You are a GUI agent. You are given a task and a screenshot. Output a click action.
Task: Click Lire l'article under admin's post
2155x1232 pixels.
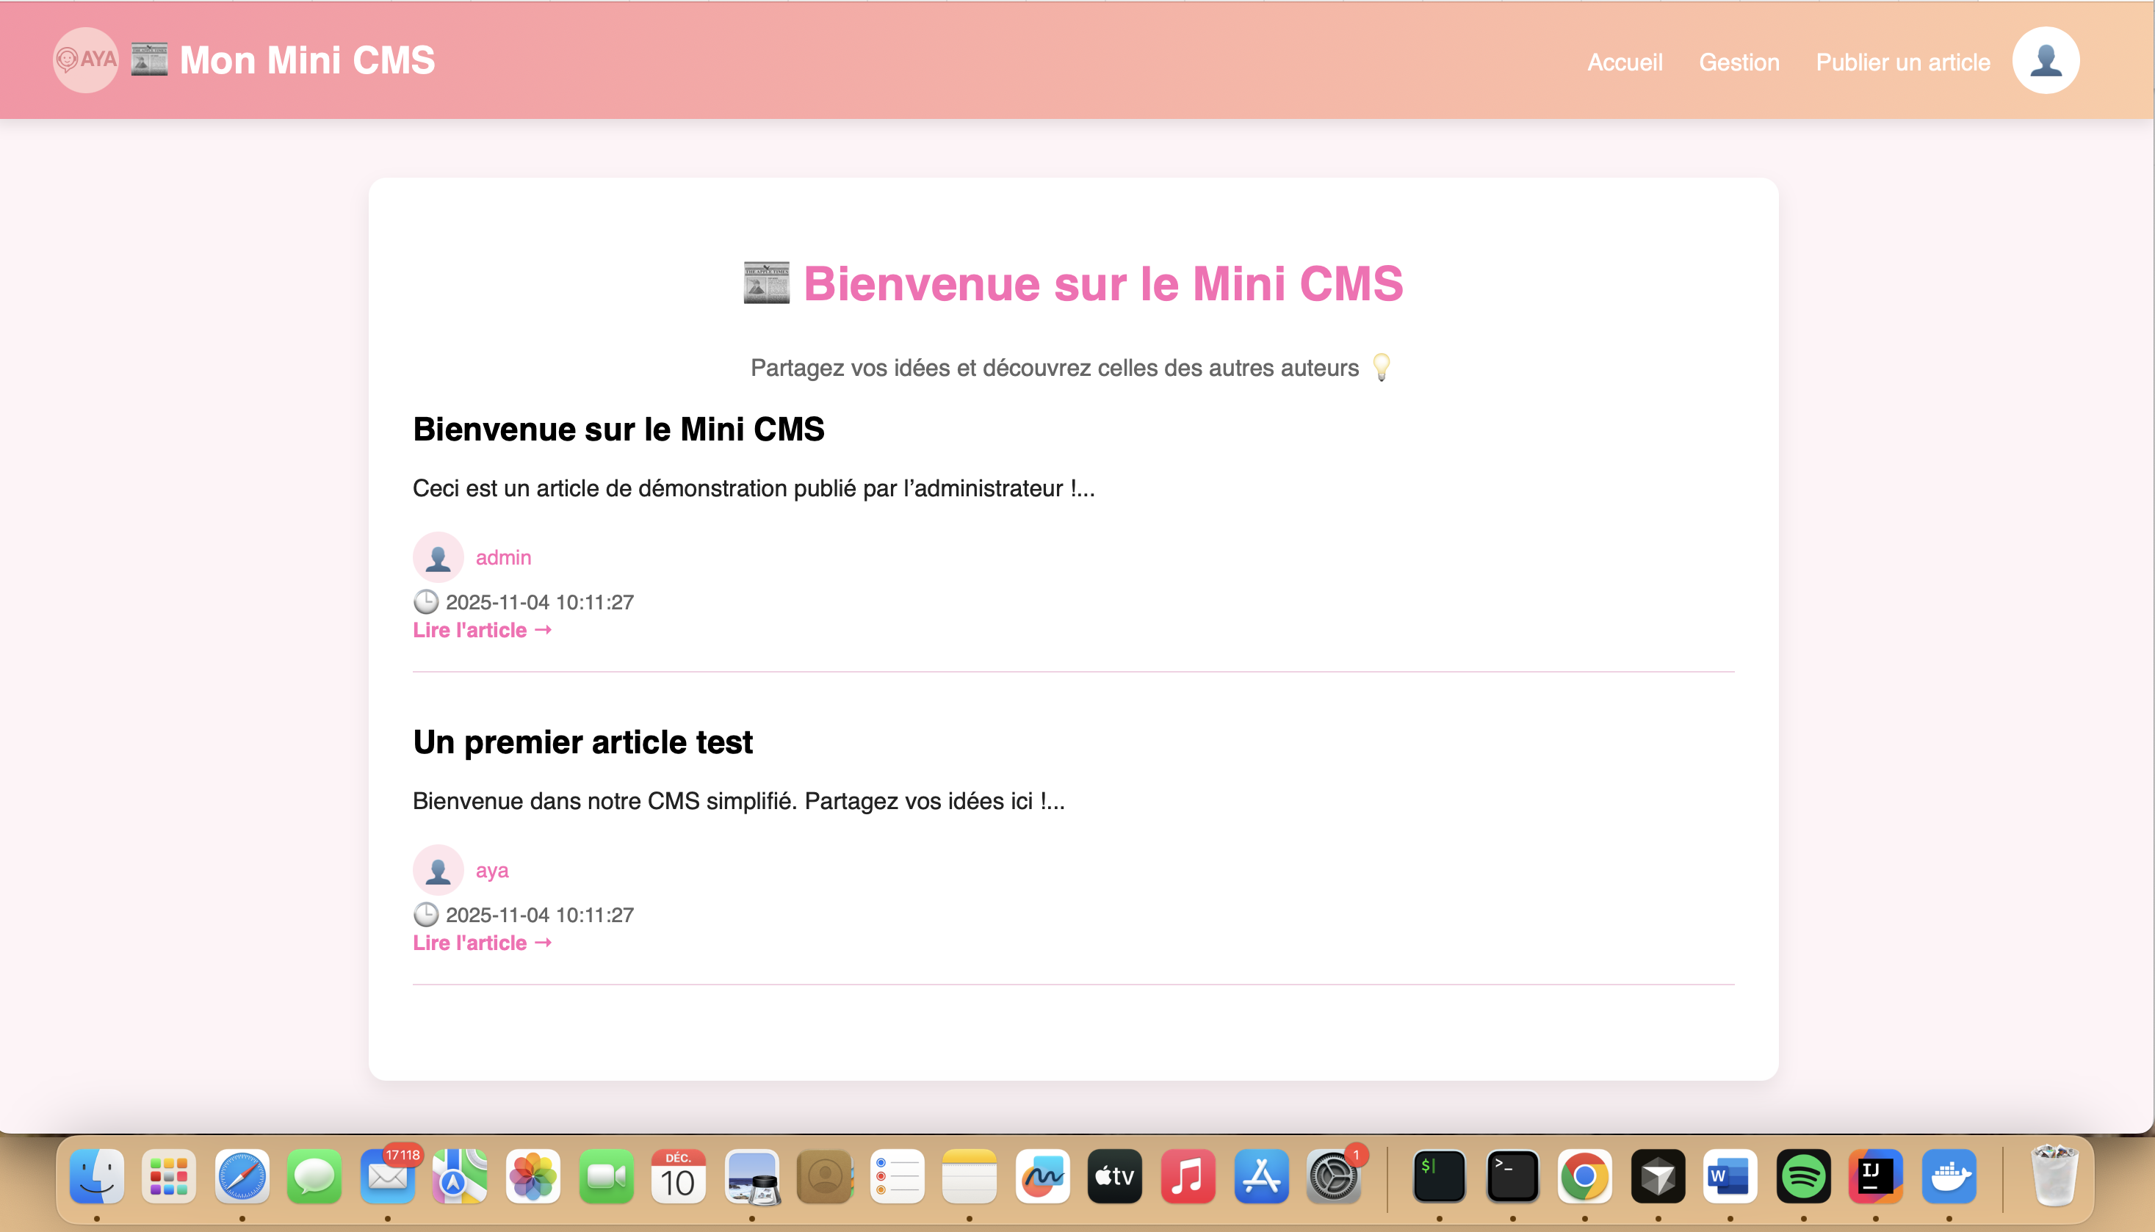click(x=482, y=631)
